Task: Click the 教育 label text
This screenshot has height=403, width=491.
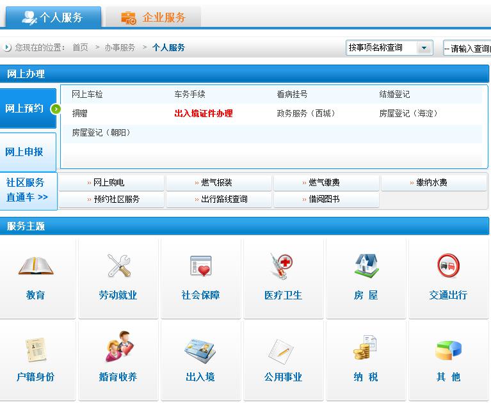Action: tap(35, 295)
